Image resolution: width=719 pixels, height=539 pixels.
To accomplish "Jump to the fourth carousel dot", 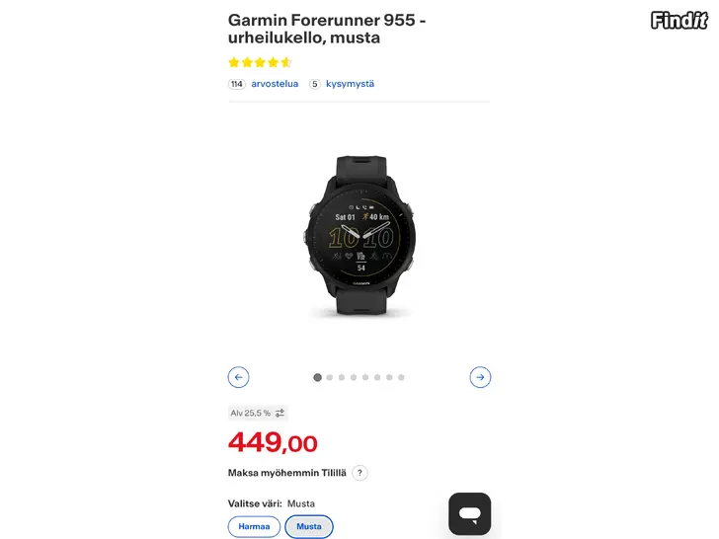I will 354,377.
